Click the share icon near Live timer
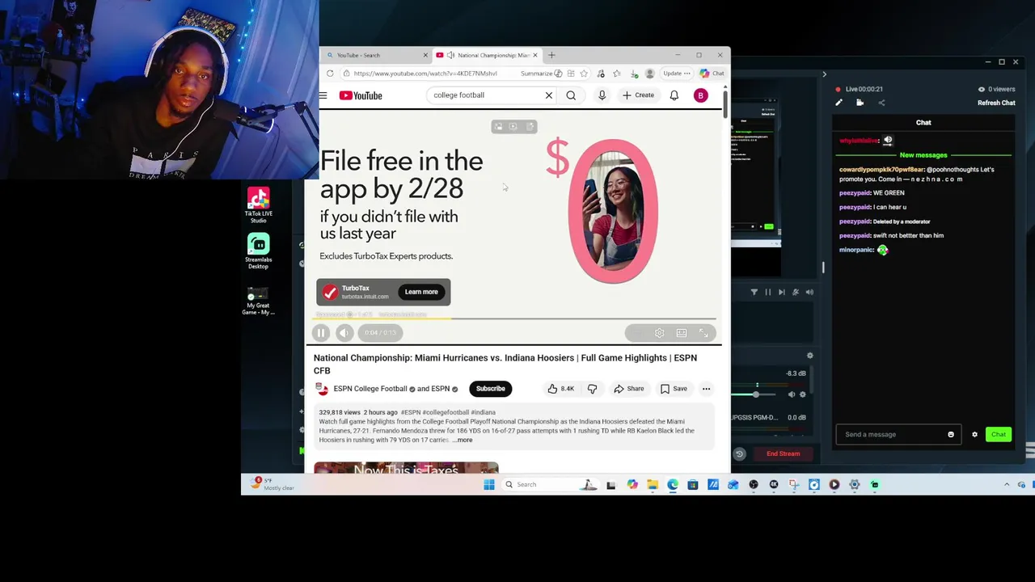The image size is (1035, 582). coord(881,103)
